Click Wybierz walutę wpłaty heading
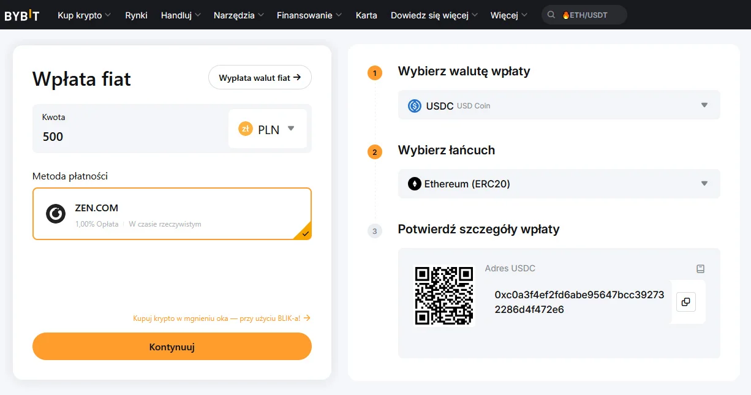Viewport: 751px width, 395px height. point(464,71)
